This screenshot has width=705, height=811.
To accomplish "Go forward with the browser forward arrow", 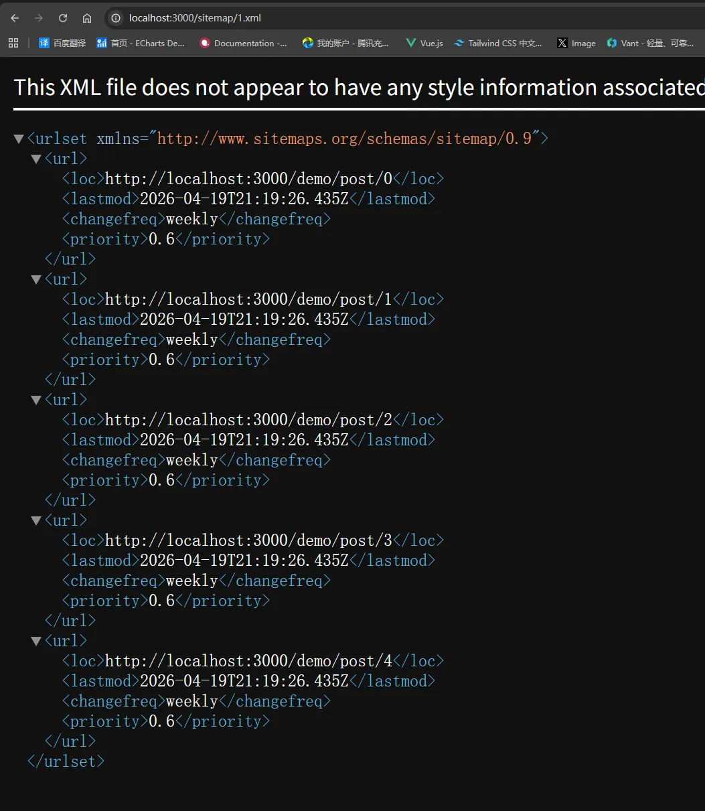I will click(39, 18).
